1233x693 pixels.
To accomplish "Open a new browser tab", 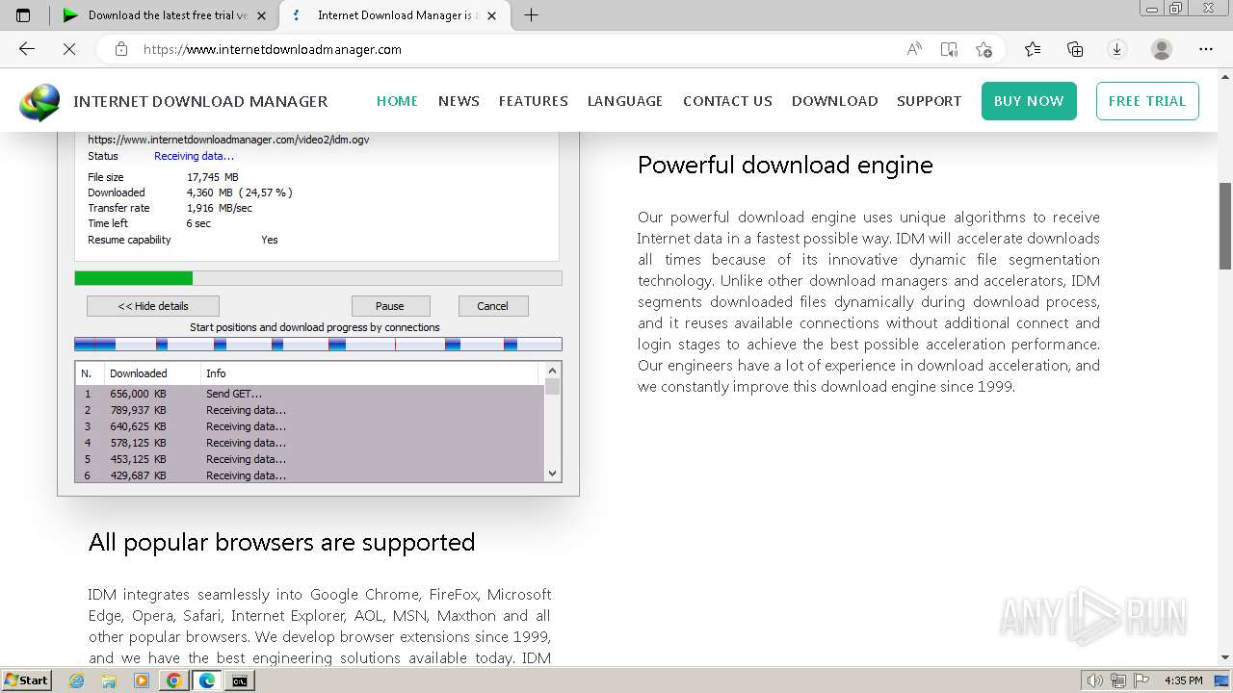I will [x=531, y=15].
